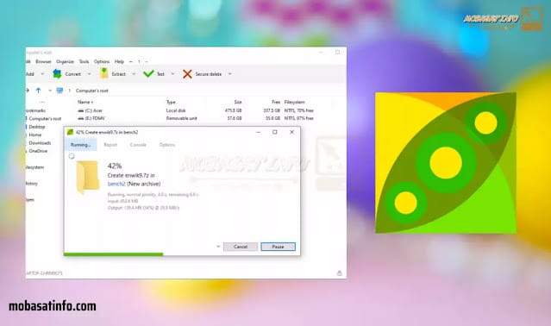Click the Convert toolbar icon

(57, 74)
